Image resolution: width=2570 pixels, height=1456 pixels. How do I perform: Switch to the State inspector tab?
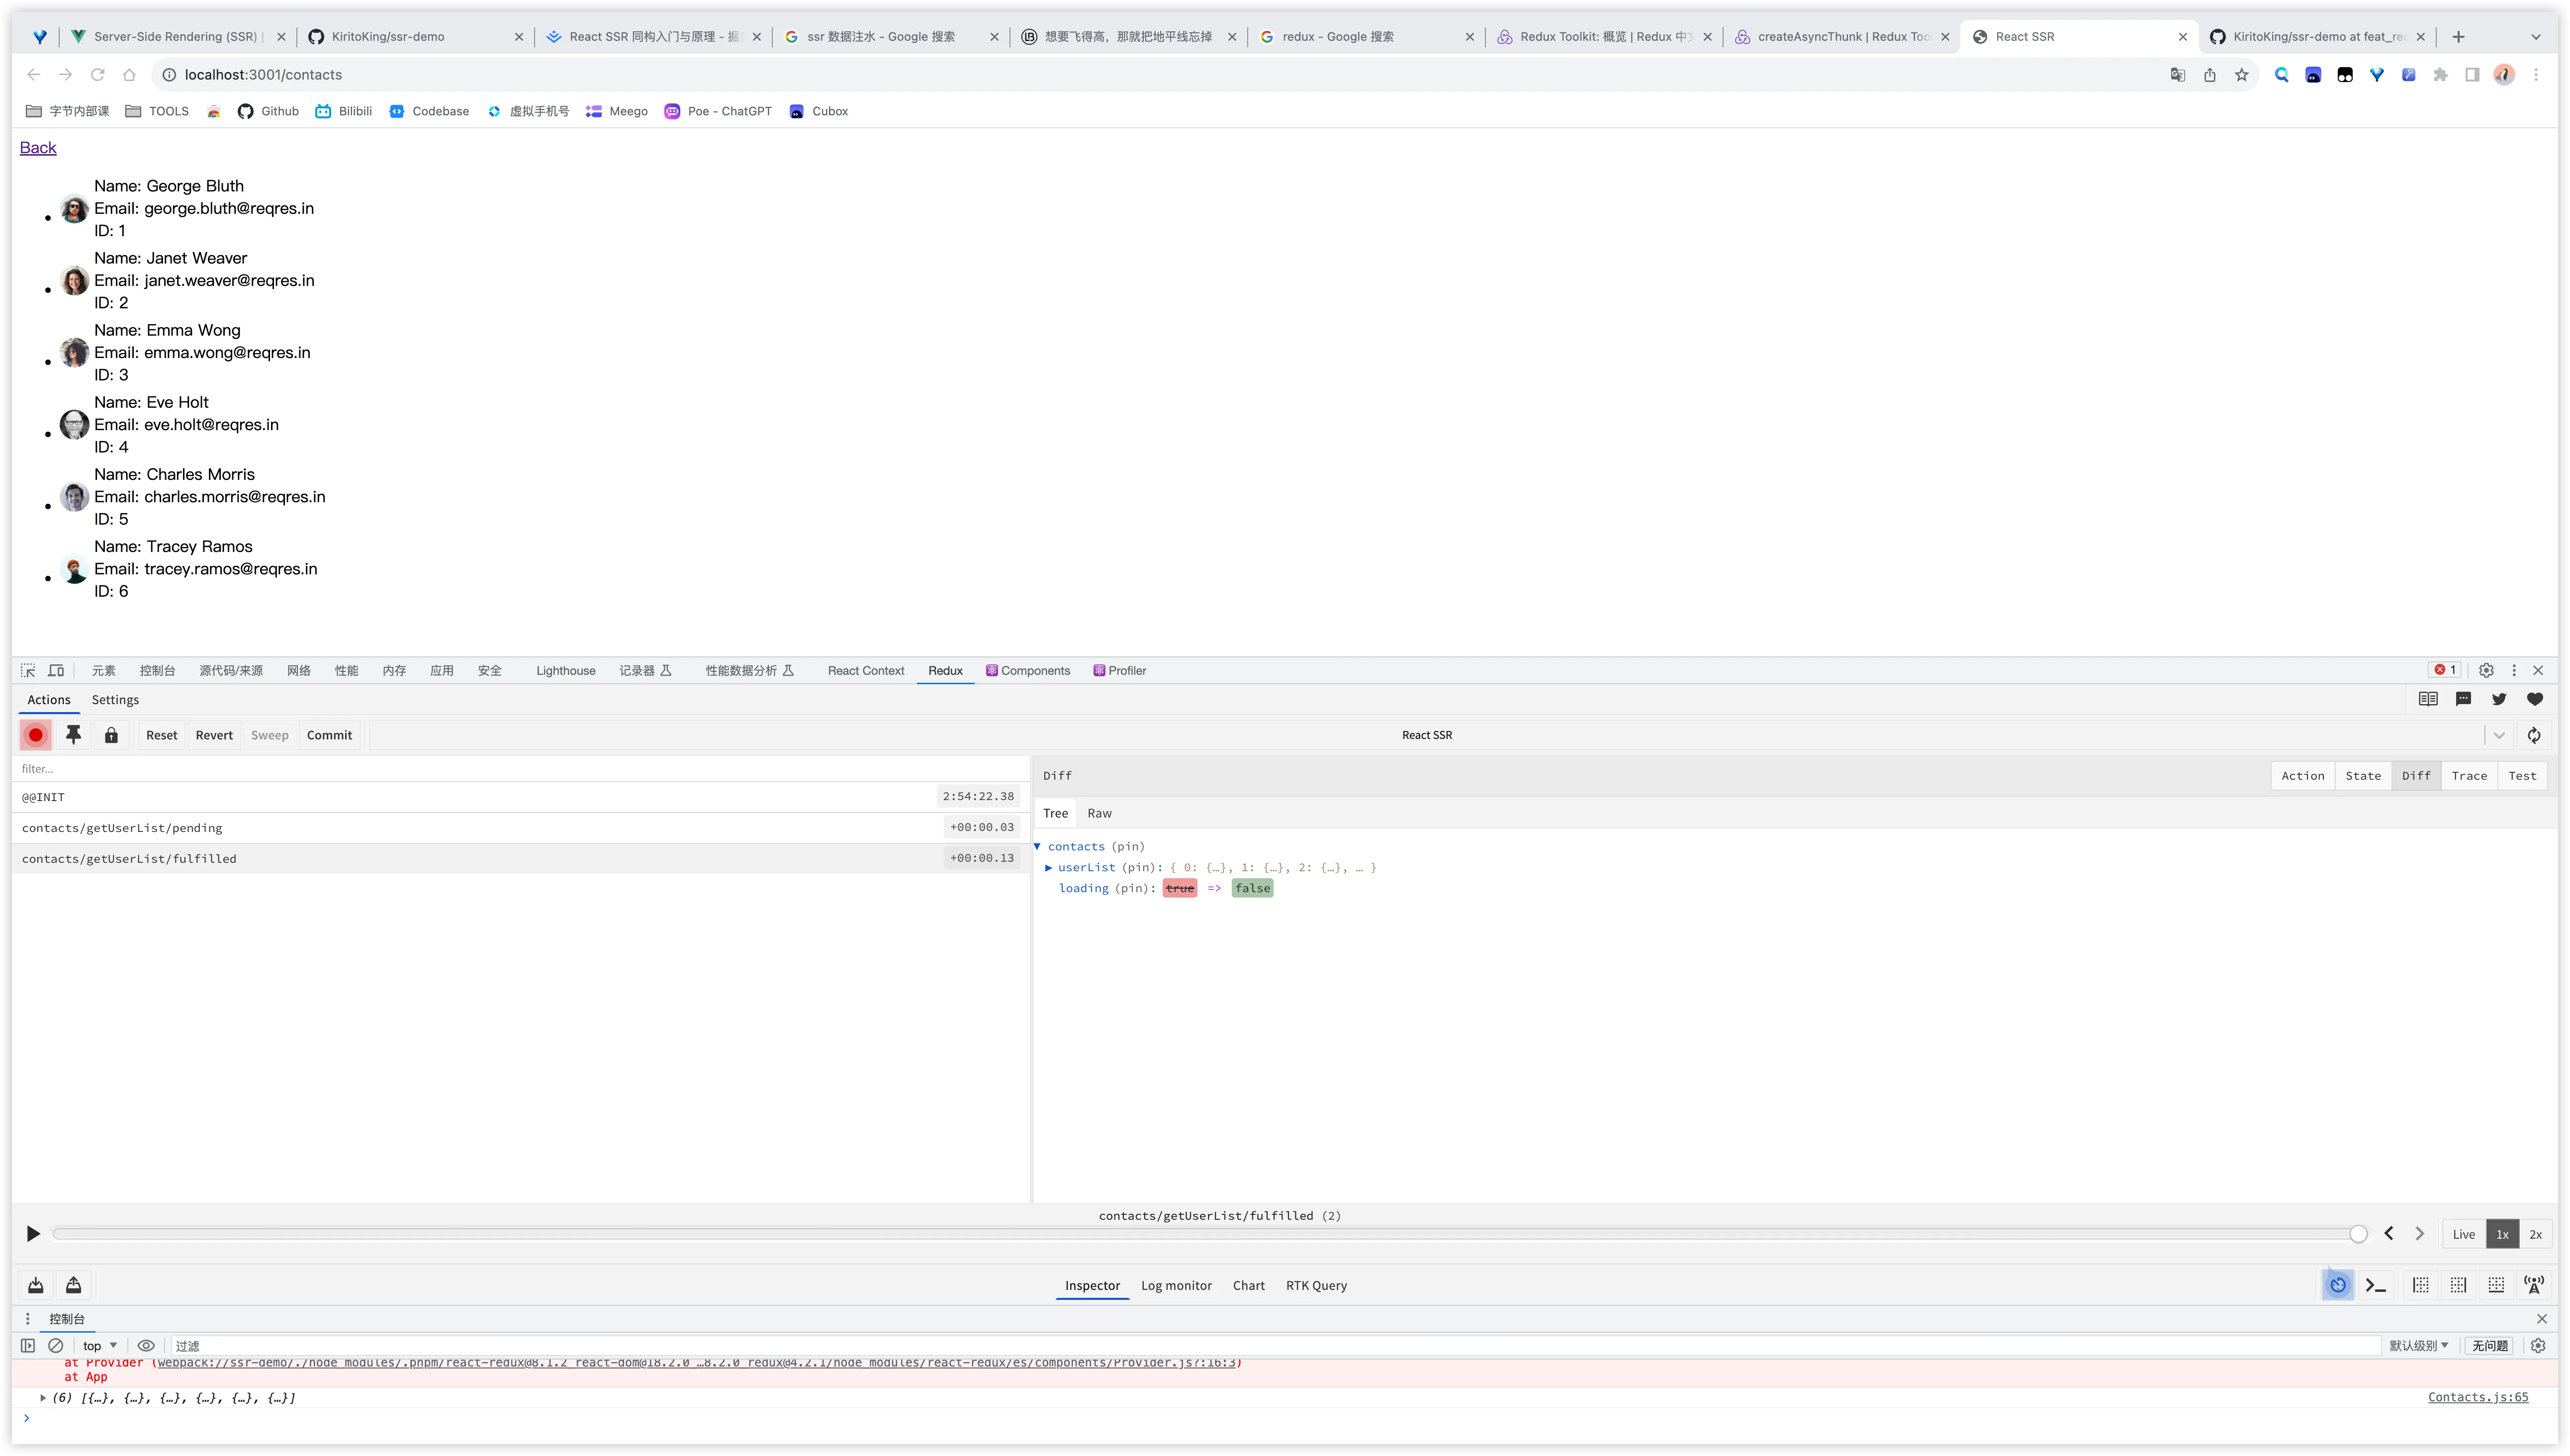[2363, 776]
